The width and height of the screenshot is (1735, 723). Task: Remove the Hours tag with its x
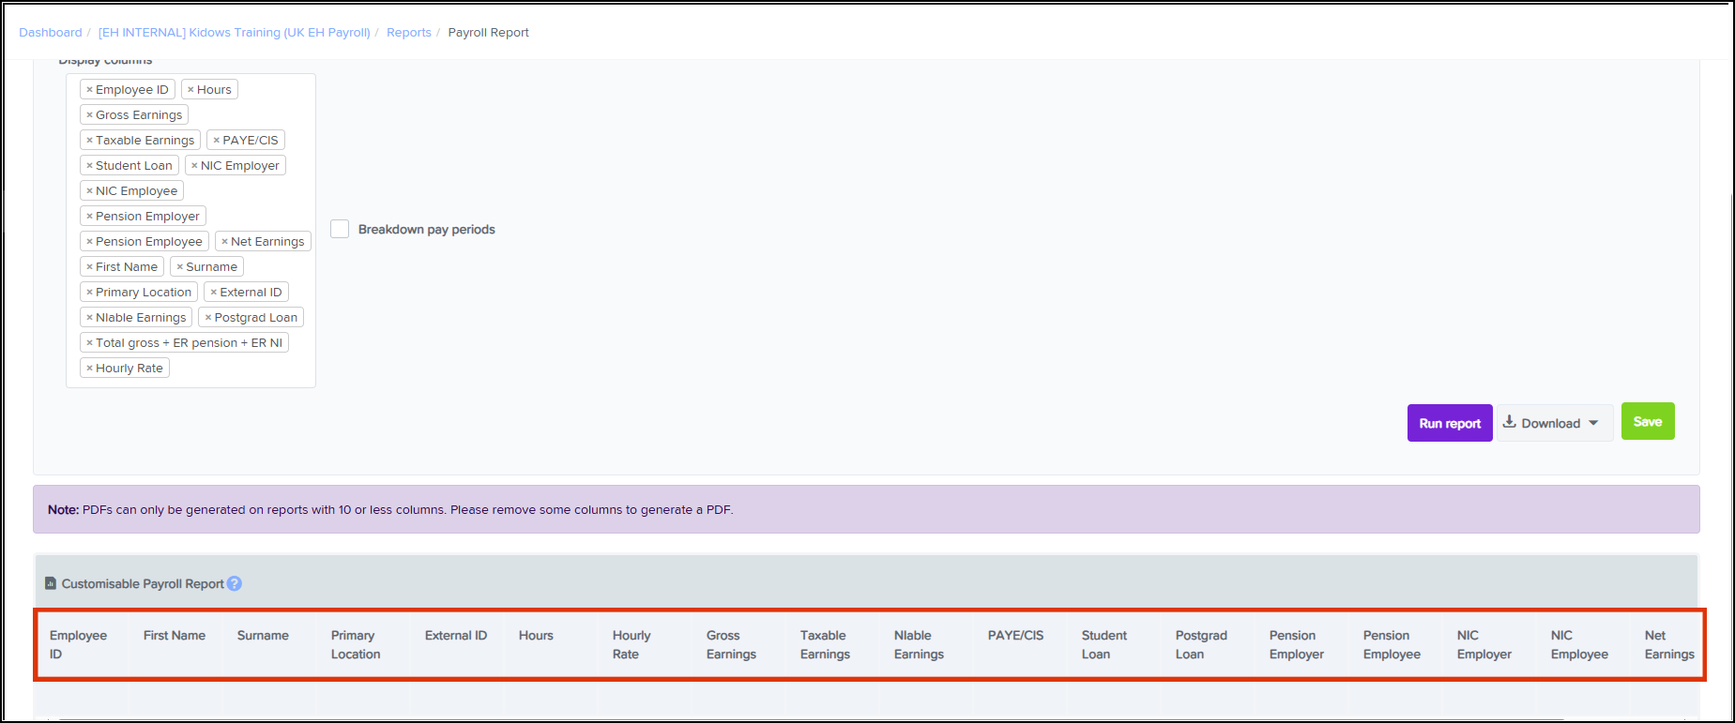click(x=190, y=90)
